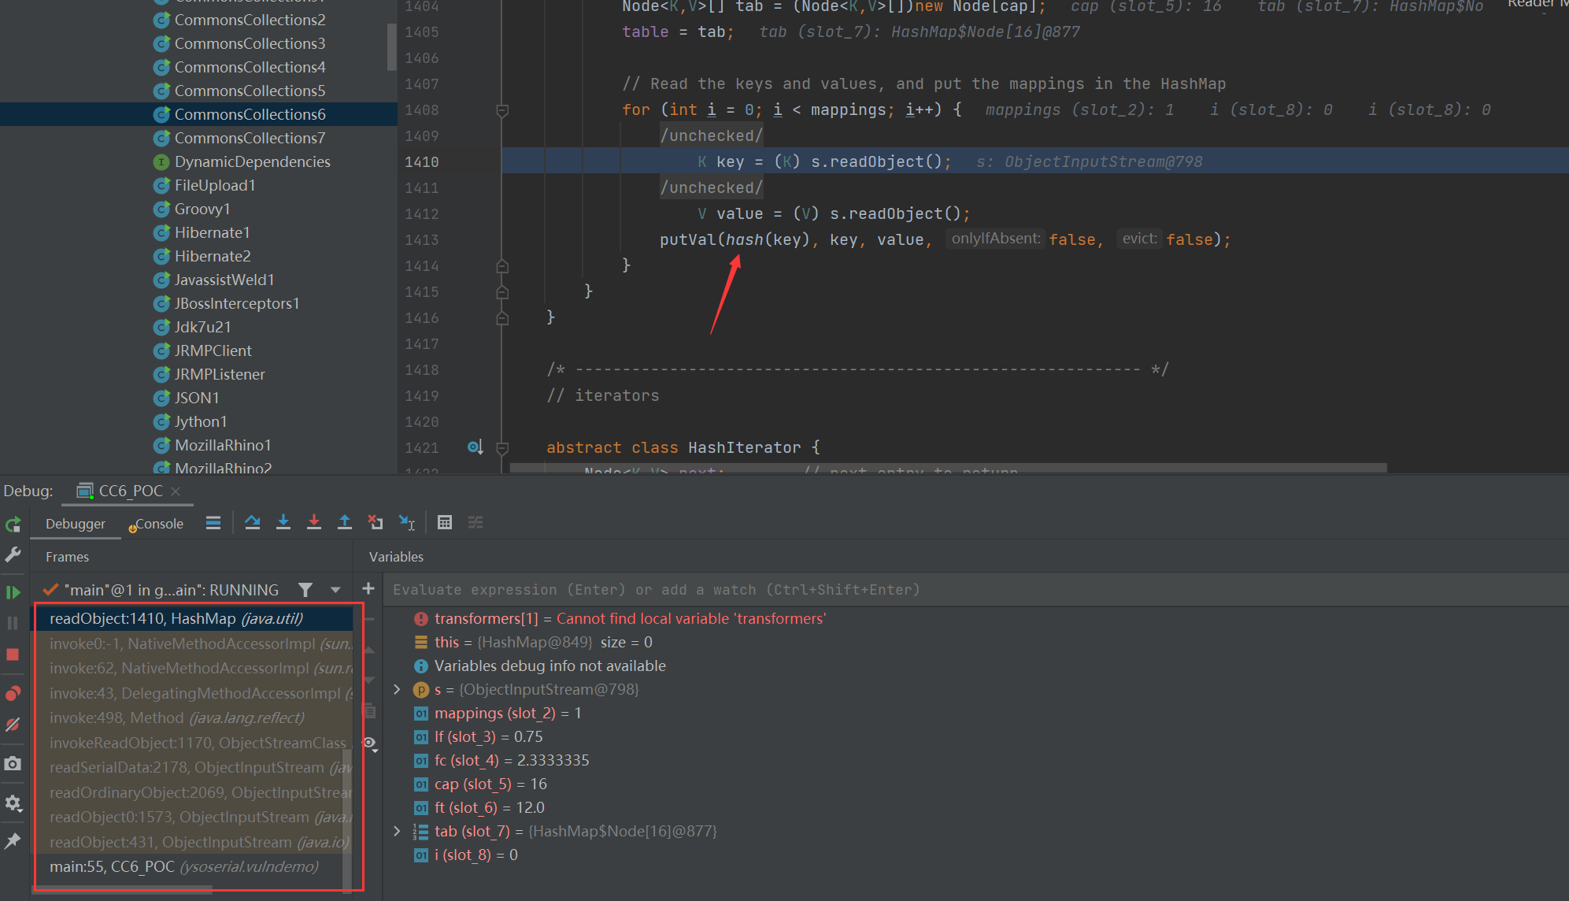Open View Breakpoints red circles icon
The image size is (1569, 901).
click(x=13, y=693)
